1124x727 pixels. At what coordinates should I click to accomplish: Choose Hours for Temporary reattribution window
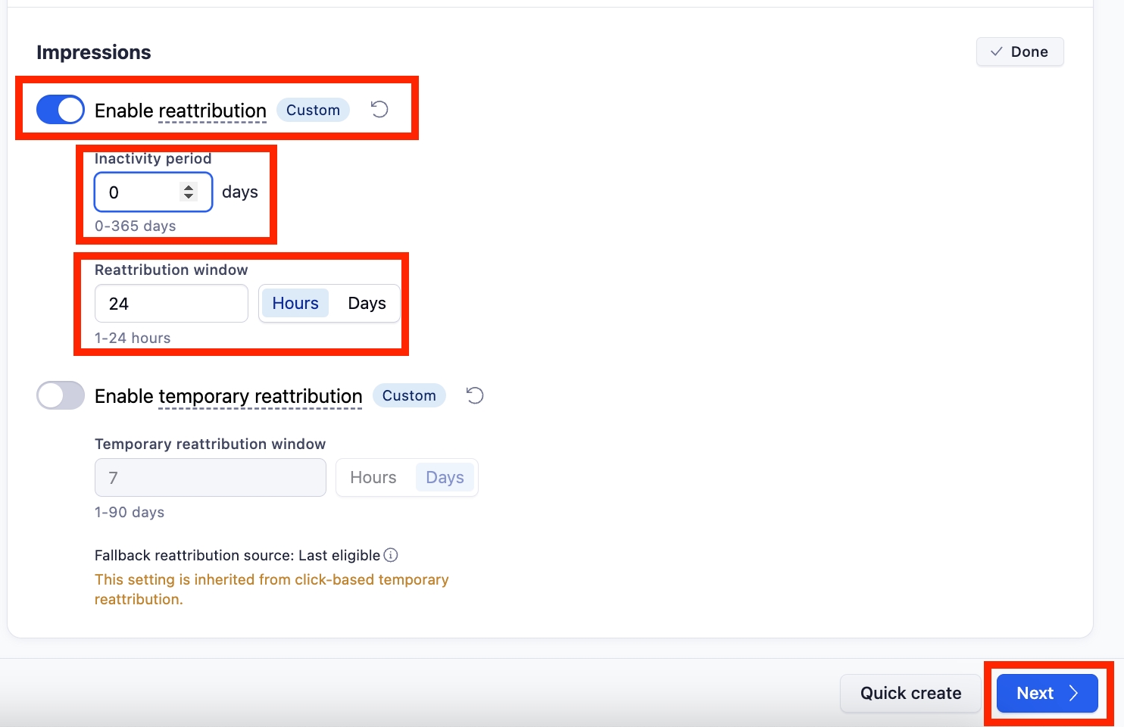[x=373, y=478]
